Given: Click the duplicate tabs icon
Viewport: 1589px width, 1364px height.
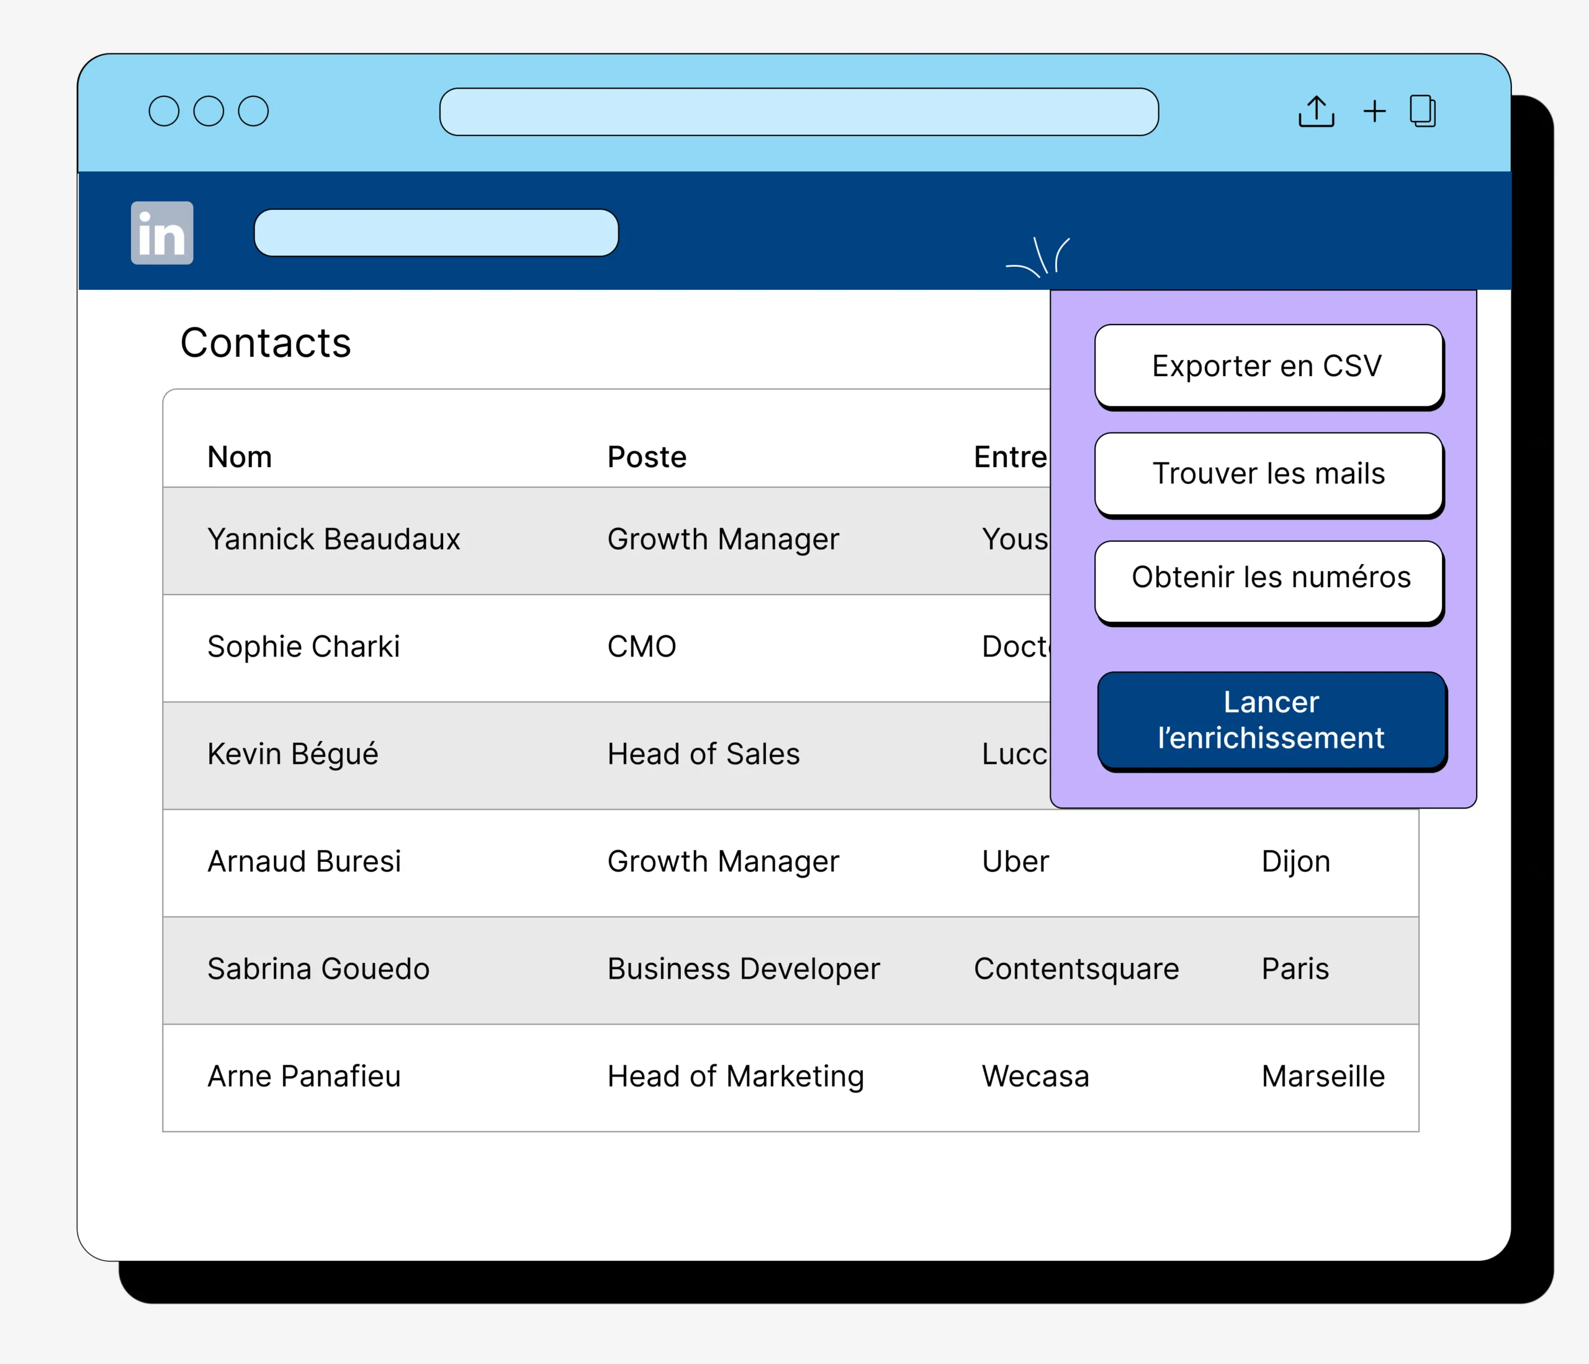Looking at the screenshot, I should point(1423,111).
